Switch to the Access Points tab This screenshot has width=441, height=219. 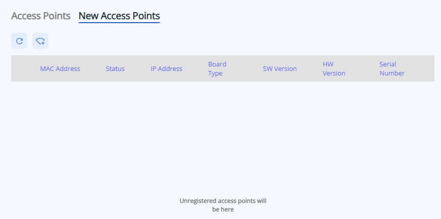coord(41,16)
